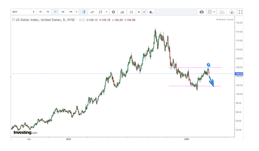
Task: Click the Sep time axis label
Action: tap(29, 139)
